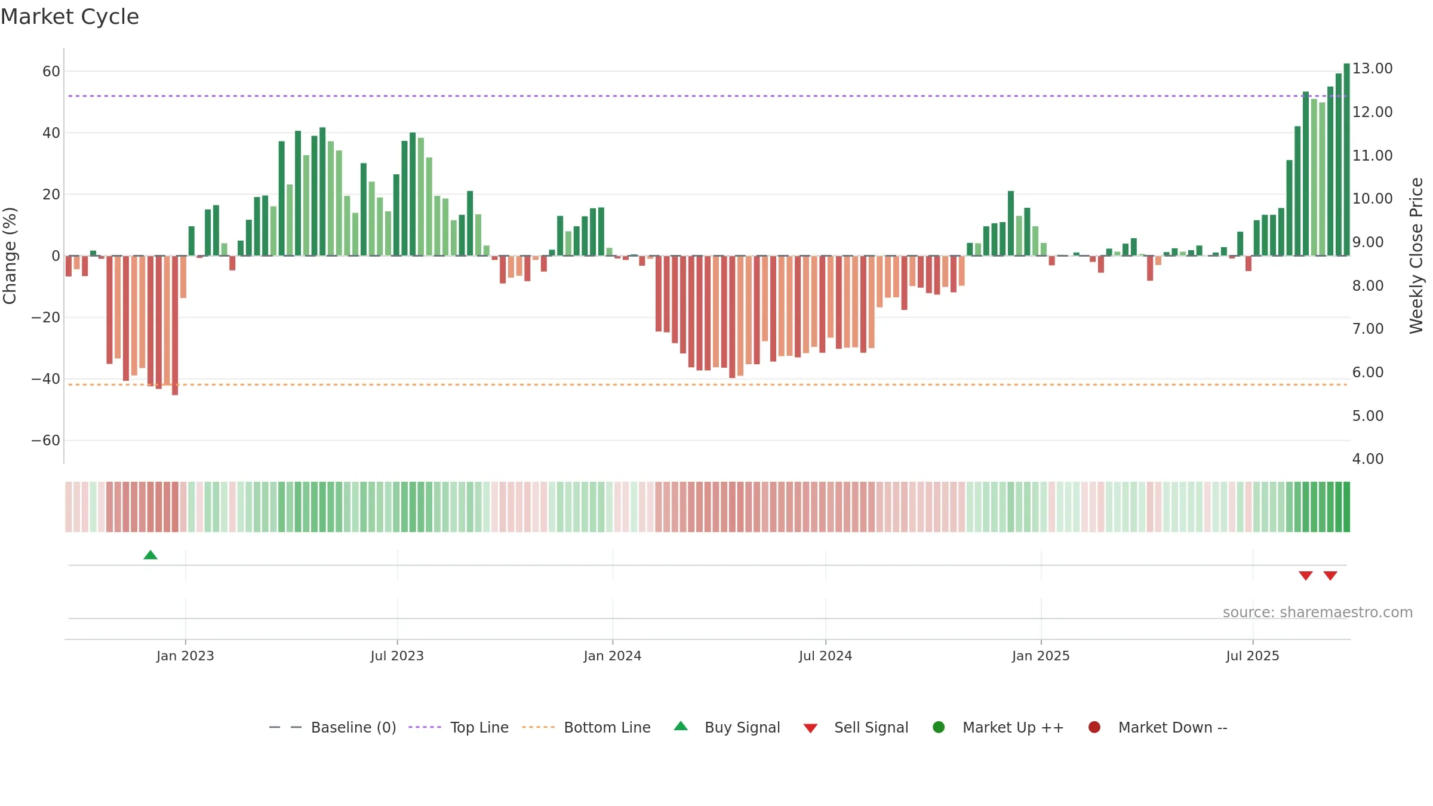
Task: Click the tallest green bar at far right
Action: click(1346, 159)
